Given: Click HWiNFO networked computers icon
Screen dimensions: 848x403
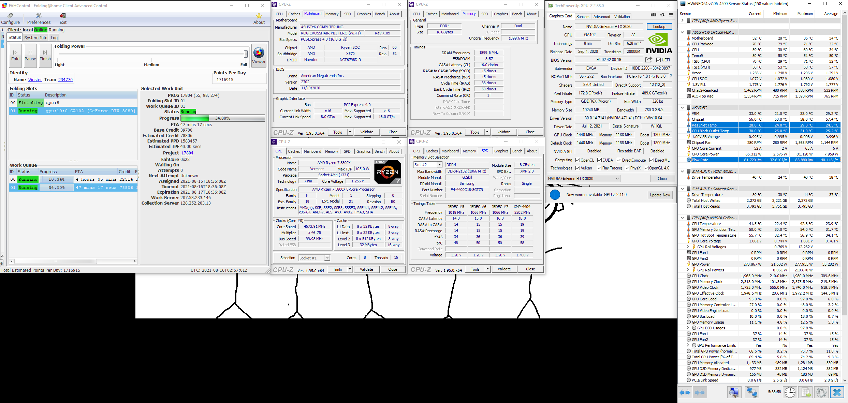Looking at the screenshot, I should click(751, 392).
